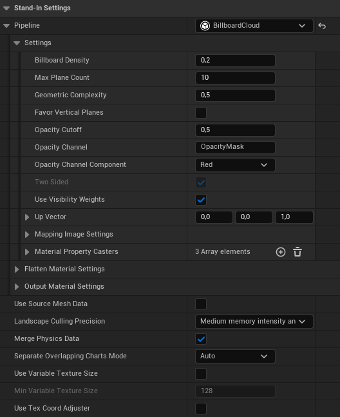Click the BillboardCloud pipeline object icon
340x417 pixels.
click(x=205, y=26)
